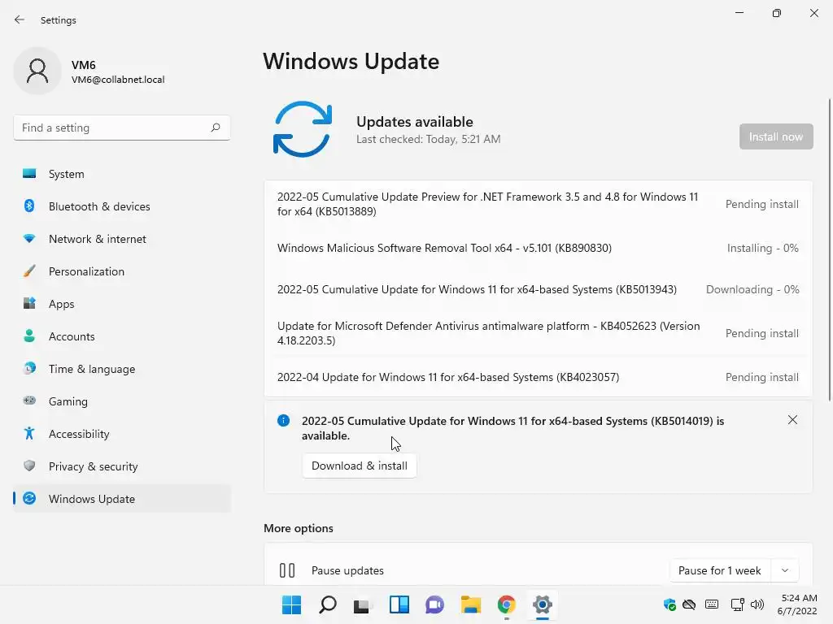This screenshot has height=624, width=833.
Task: Click the Installing - 0% status text
Action: (762, 249)
